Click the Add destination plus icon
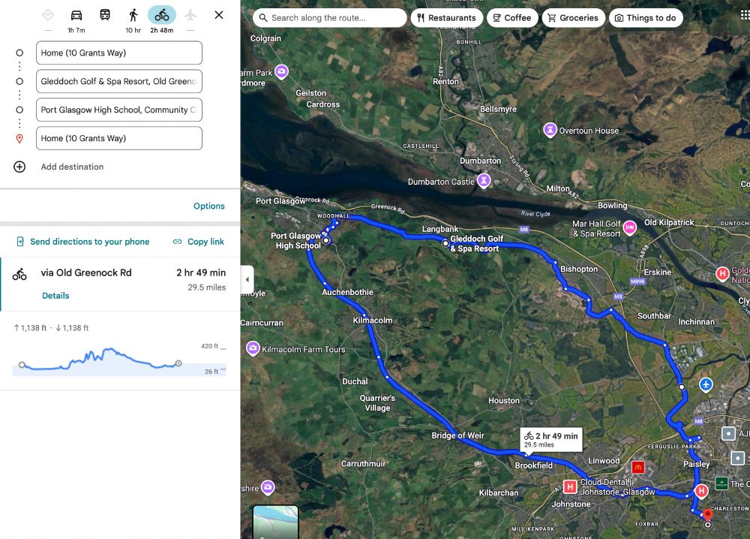 pos(19,167)
